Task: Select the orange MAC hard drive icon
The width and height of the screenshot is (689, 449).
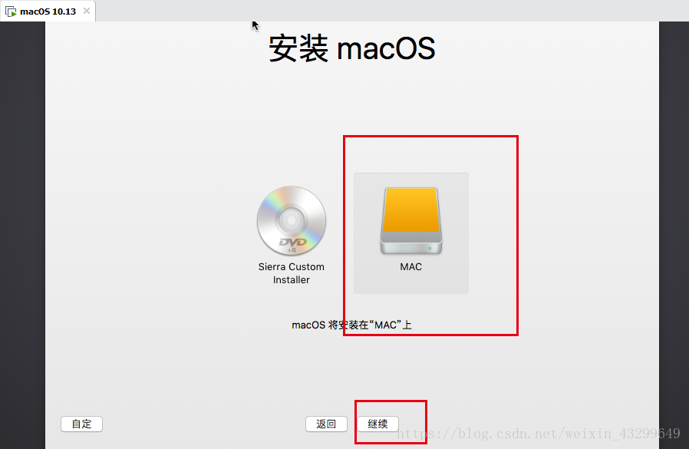Action: click(411, 221)
